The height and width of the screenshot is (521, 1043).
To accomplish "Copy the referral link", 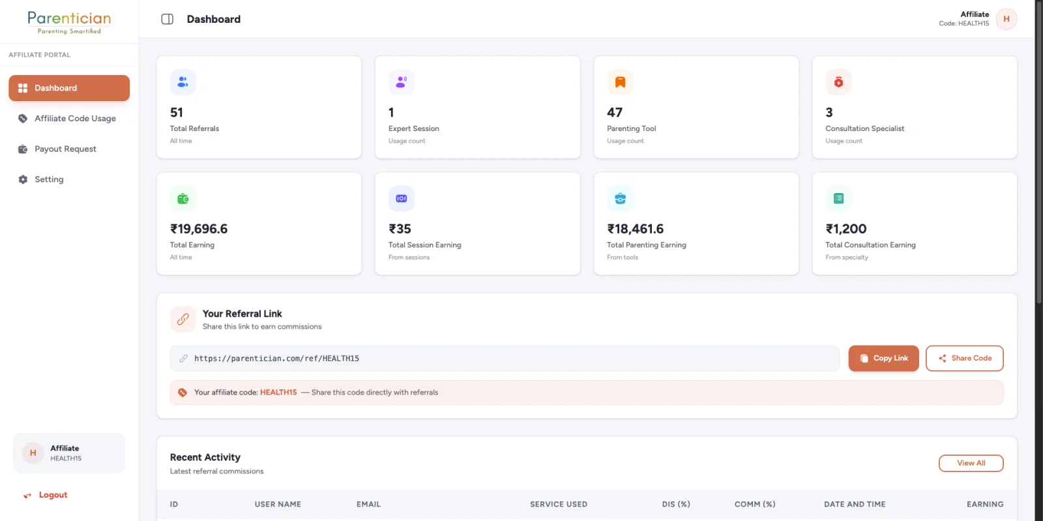I will [883, 358].
